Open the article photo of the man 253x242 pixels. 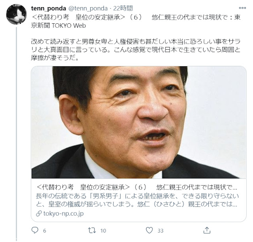tap(139, 122)
